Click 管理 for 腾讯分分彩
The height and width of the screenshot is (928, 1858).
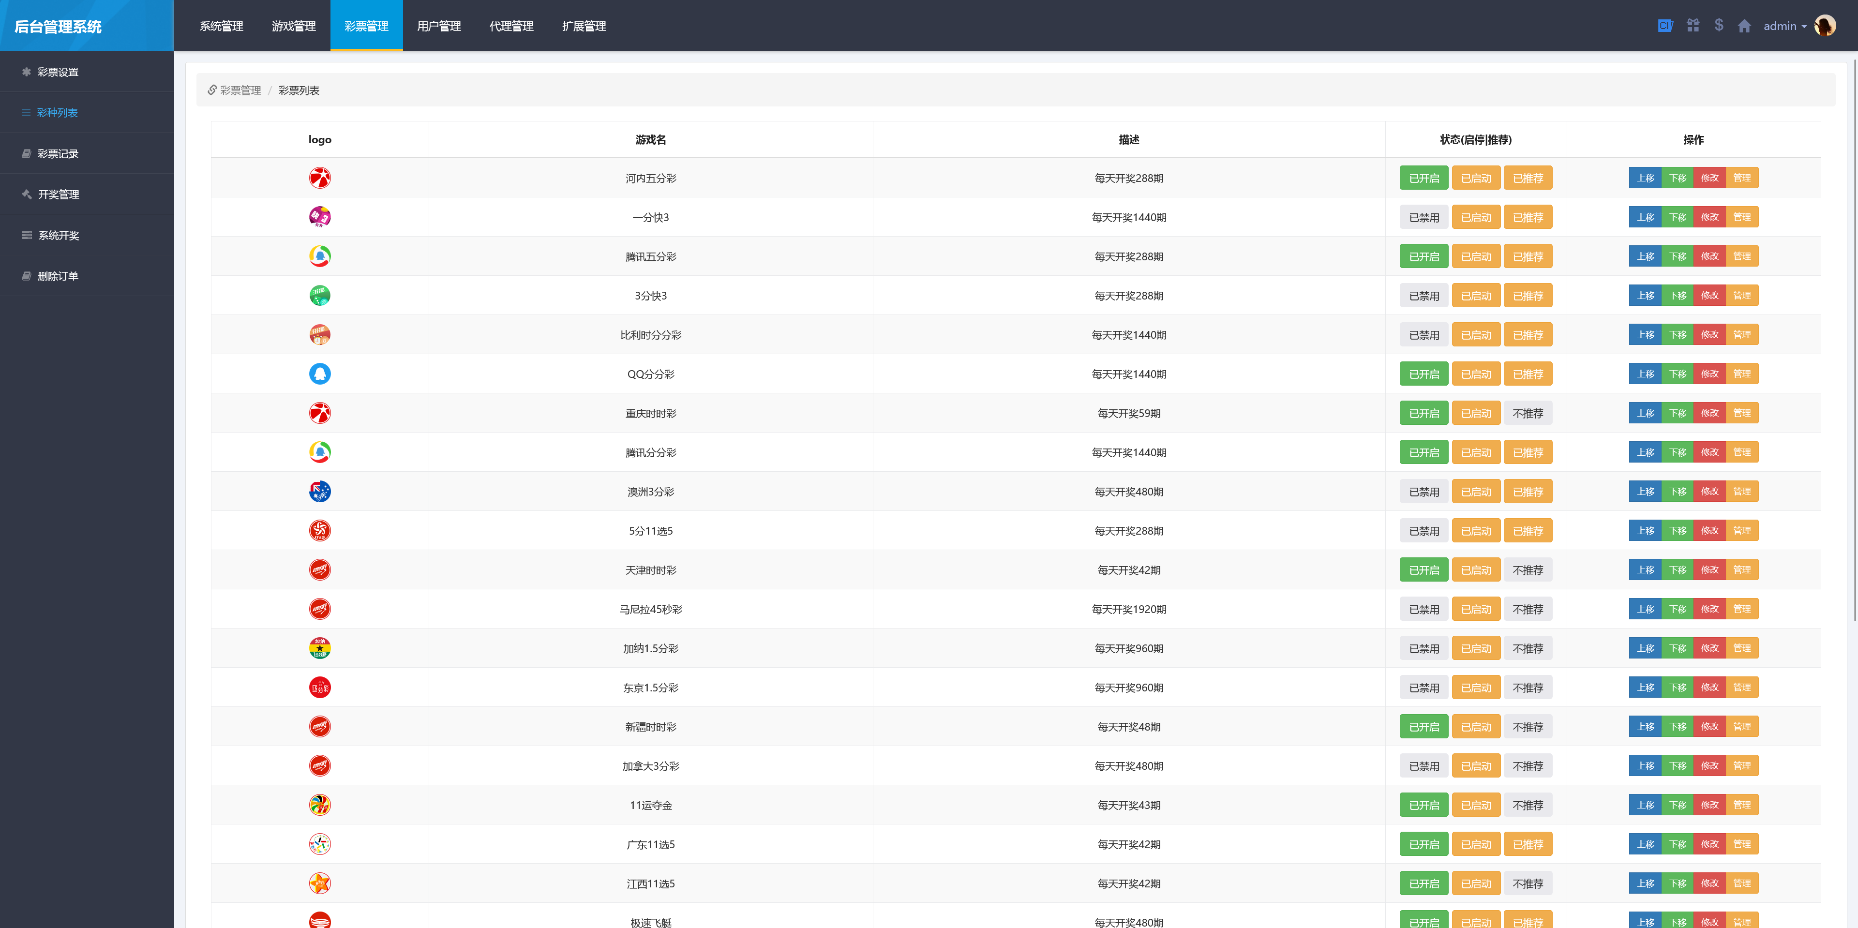(x=1742, y=452)
